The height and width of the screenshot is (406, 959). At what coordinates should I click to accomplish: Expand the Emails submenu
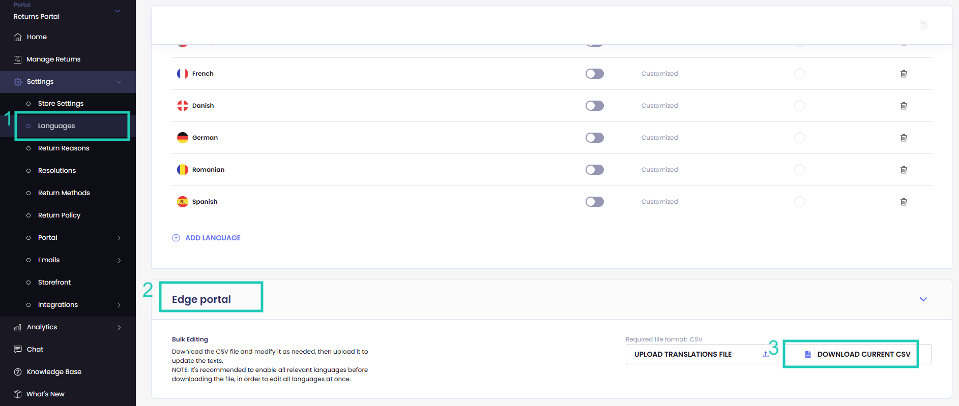click(119, 260)
